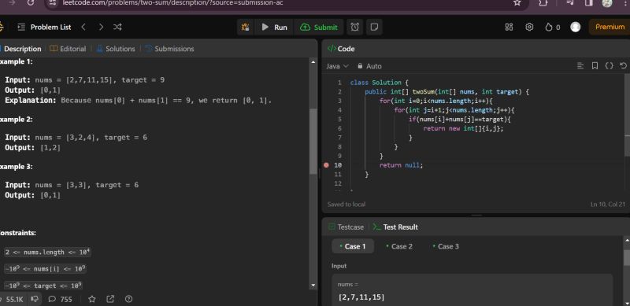Click the description panel scrollbar thumb
This screenshot has height=306, width=630.
pyautogui.click(x=313, y=141)
